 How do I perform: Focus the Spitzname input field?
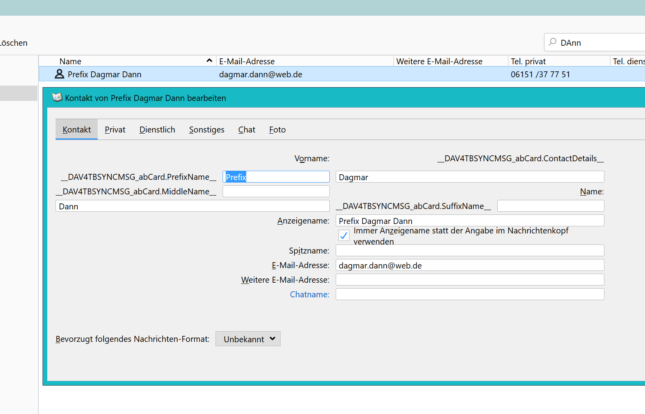tap(470, 251)
